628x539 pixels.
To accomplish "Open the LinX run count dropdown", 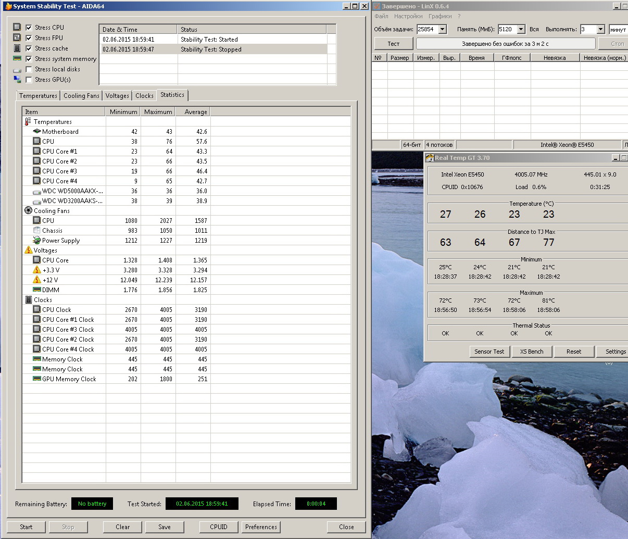I will (600, 29).
